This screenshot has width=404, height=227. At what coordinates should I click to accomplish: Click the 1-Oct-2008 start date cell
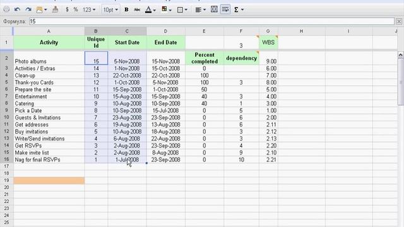(x=127, y=83)
